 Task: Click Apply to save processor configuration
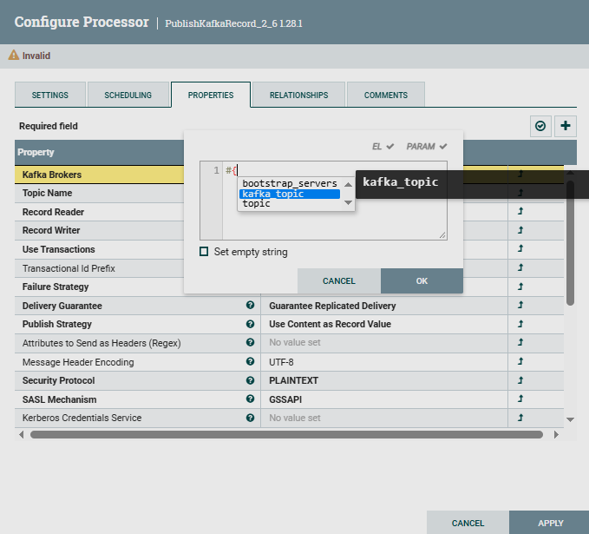click(550, 523)
